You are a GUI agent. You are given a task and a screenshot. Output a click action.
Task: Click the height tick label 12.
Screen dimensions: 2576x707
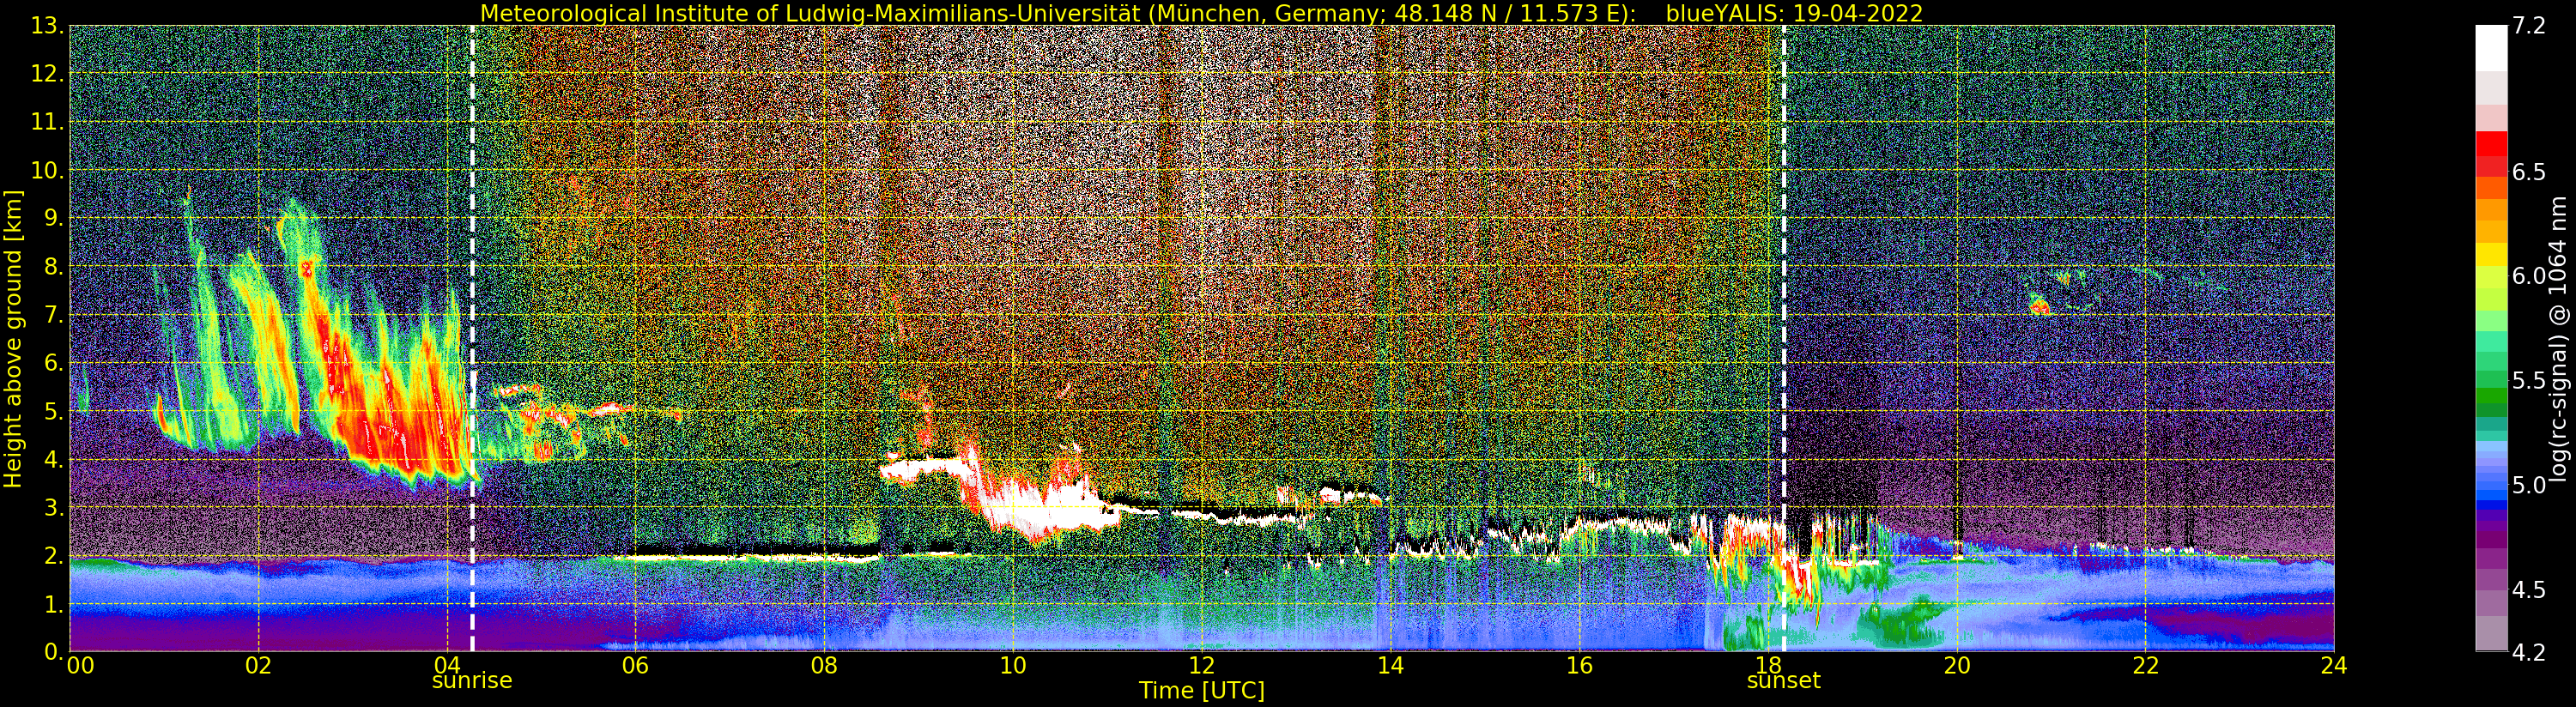coord(47,74)
